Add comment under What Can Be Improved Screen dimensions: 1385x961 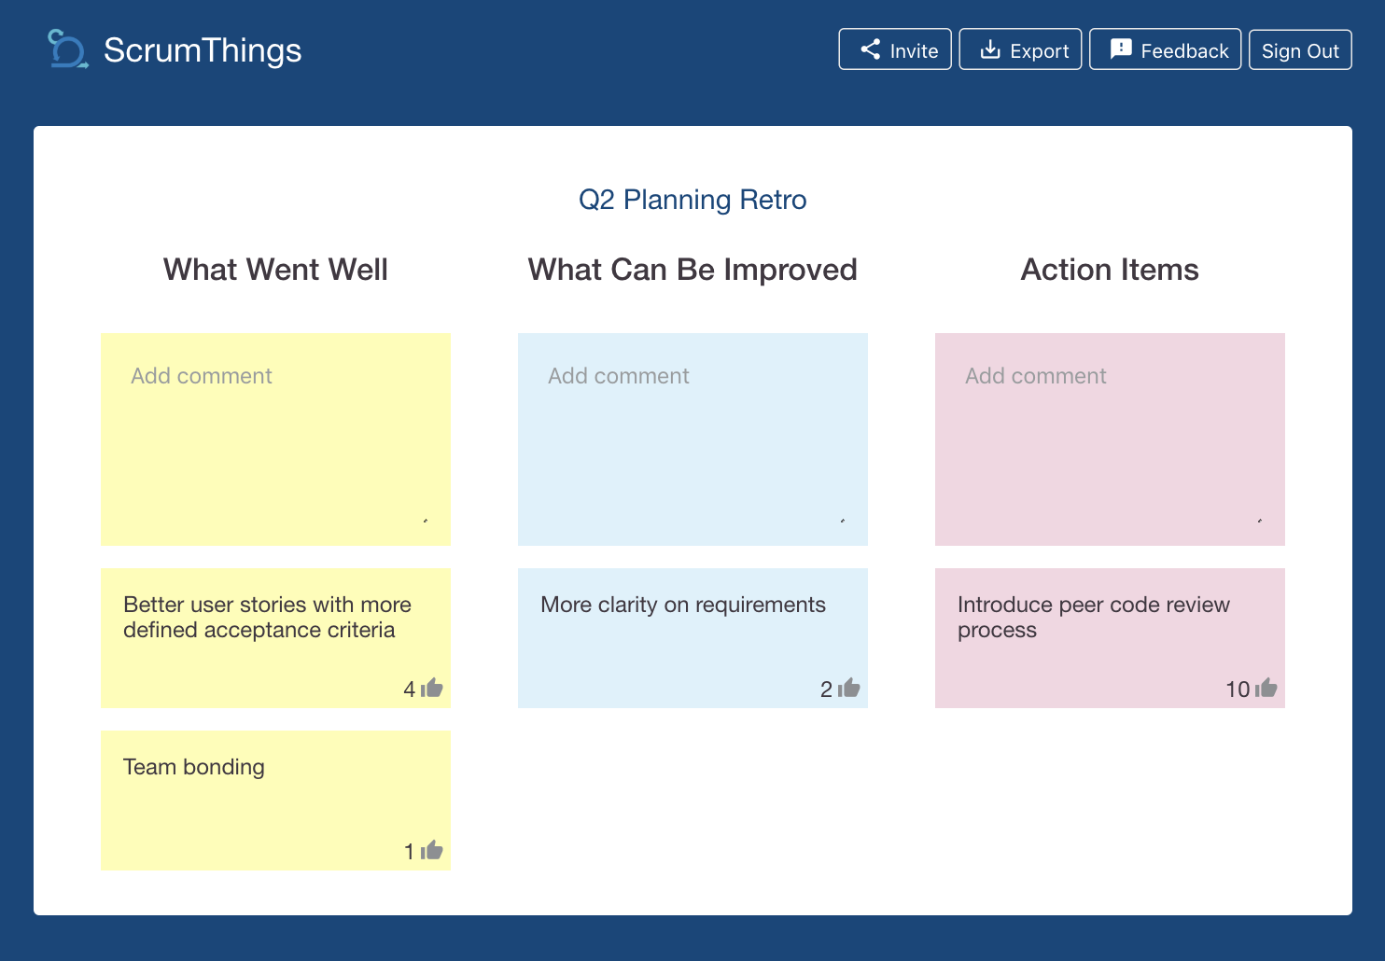[692, 439]
